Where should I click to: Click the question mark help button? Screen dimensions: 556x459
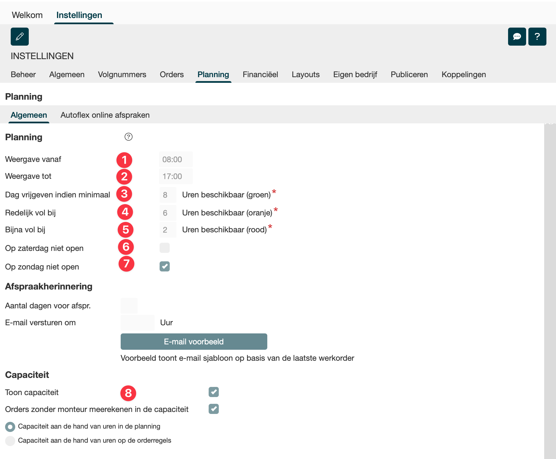pos(537,37)
